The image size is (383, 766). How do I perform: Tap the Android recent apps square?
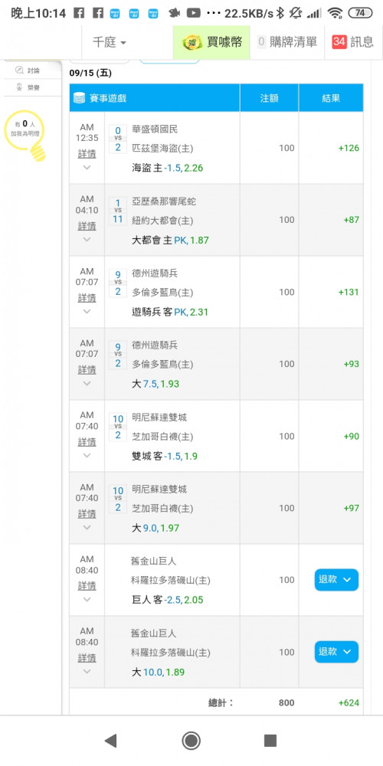(270, 741)
